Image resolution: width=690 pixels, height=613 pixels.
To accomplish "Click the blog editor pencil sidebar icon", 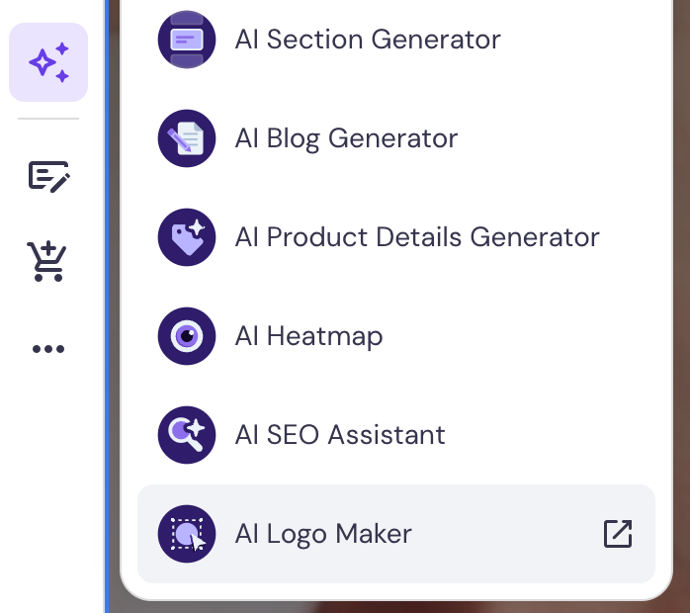I will tap(48, 177).
